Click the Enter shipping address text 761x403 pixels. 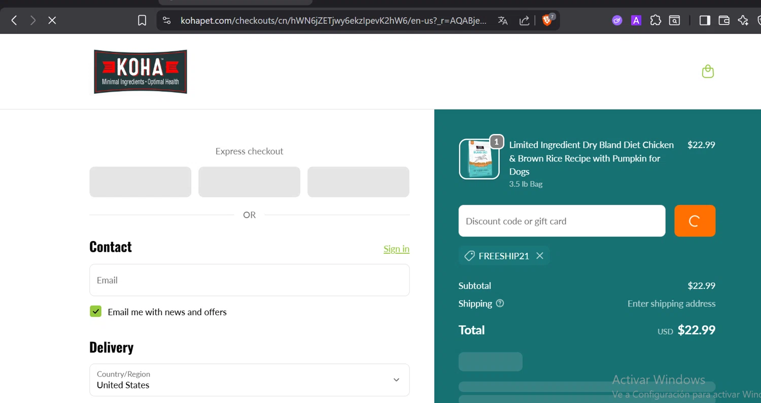[x=671, y=304]
